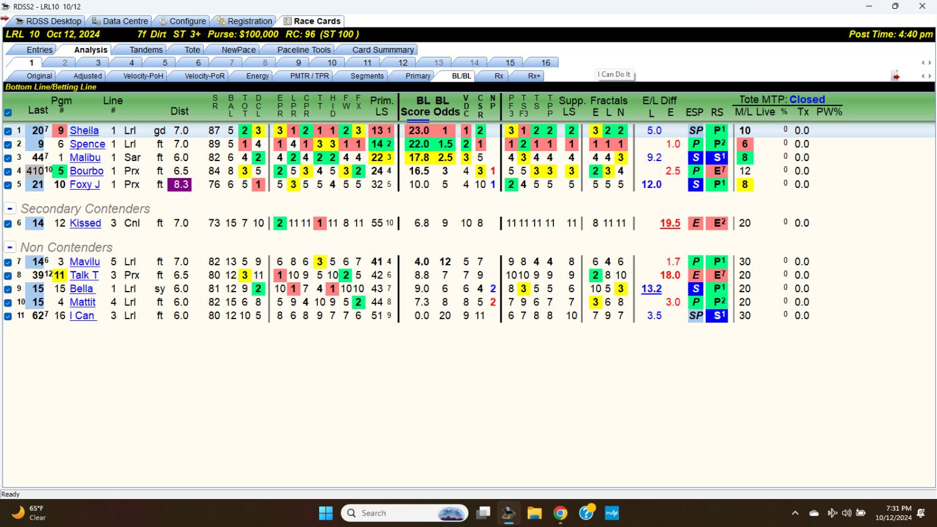Toggle the select-all checkbox in header
This screenshot has height=527, width=937.
pos(8,113)
